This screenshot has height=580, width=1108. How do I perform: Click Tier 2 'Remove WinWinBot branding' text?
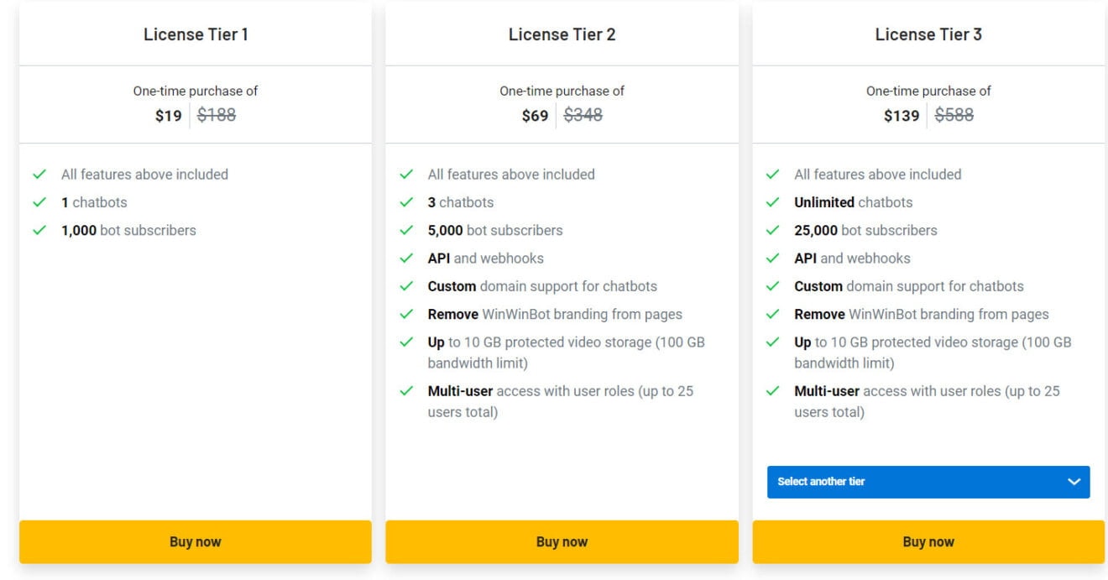click(555, 315)
